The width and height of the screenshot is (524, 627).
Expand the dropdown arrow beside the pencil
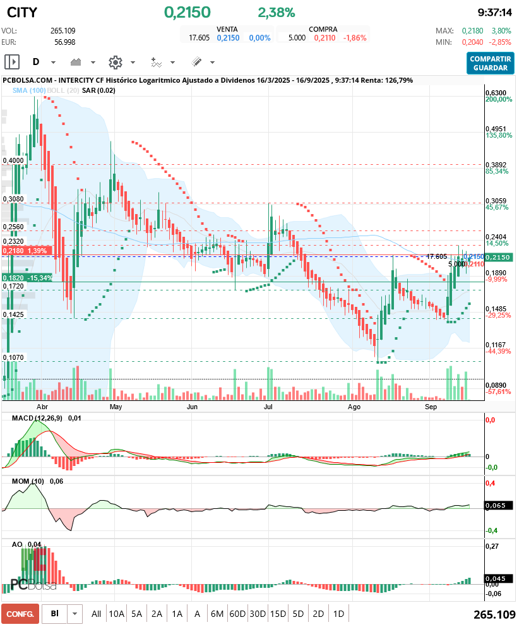point(212,63)
